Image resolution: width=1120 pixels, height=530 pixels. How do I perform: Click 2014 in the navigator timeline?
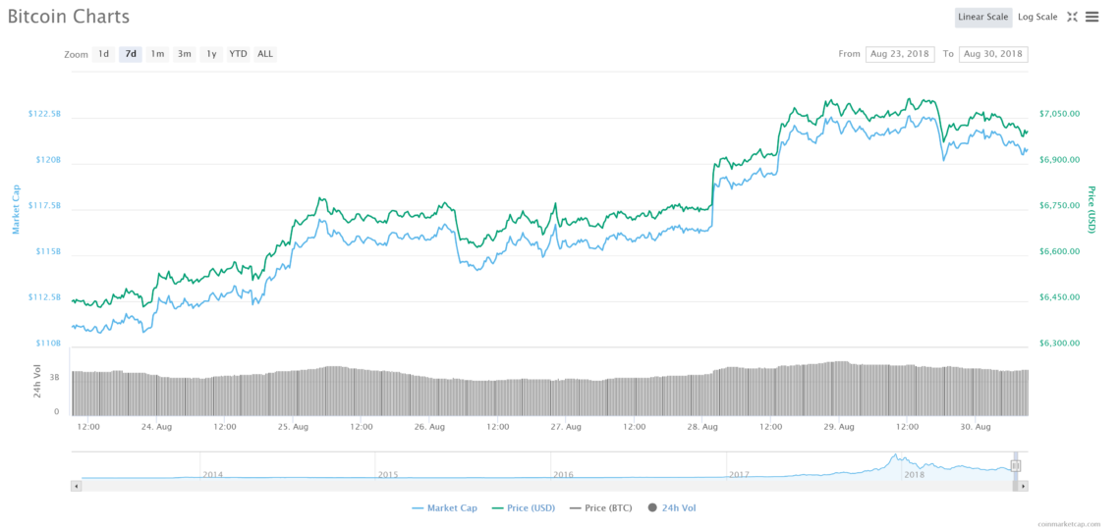[x=213, y=474]
